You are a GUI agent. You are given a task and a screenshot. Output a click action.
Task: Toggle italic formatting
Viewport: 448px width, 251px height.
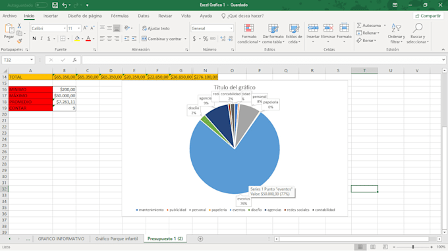[x=42, y=39]
